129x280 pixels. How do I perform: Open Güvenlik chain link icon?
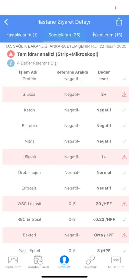(90, 260)
